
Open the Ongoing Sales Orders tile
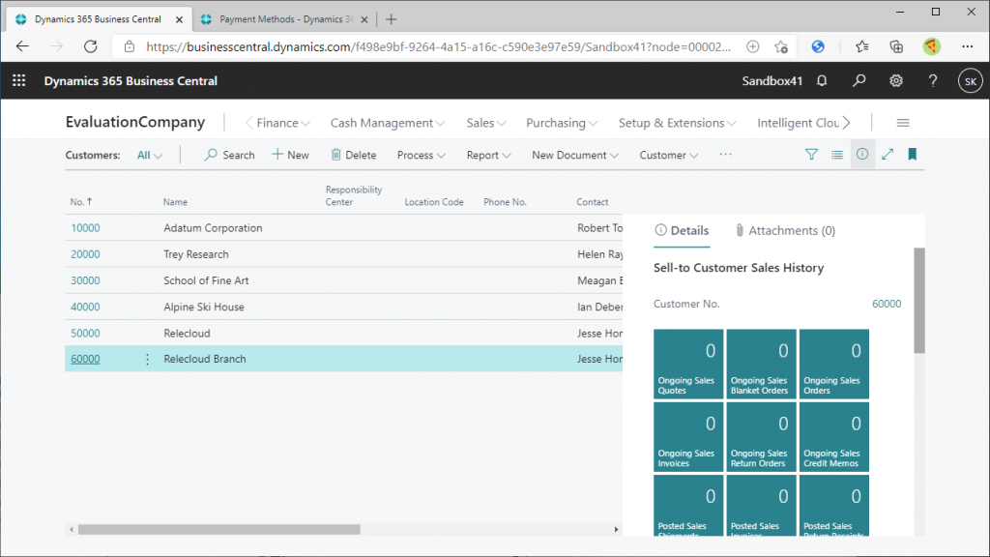tap(834, 364)
